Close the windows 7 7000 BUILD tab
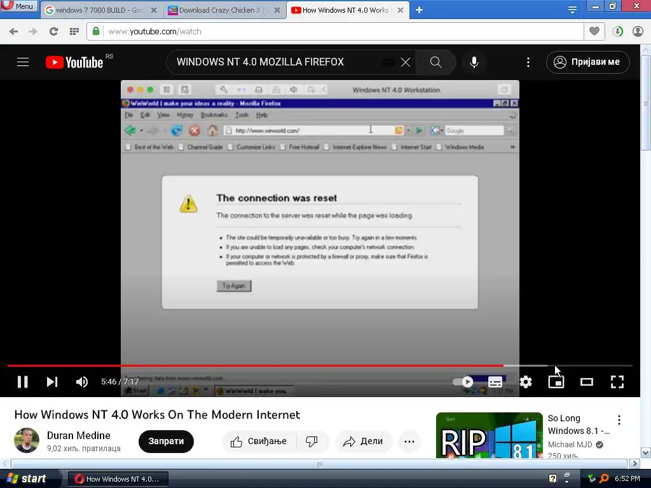 tap(154, 10)
